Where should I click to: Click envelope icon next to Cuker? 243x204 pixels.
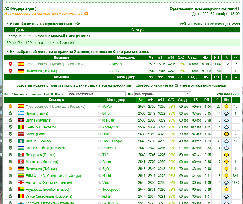point(100,162)
